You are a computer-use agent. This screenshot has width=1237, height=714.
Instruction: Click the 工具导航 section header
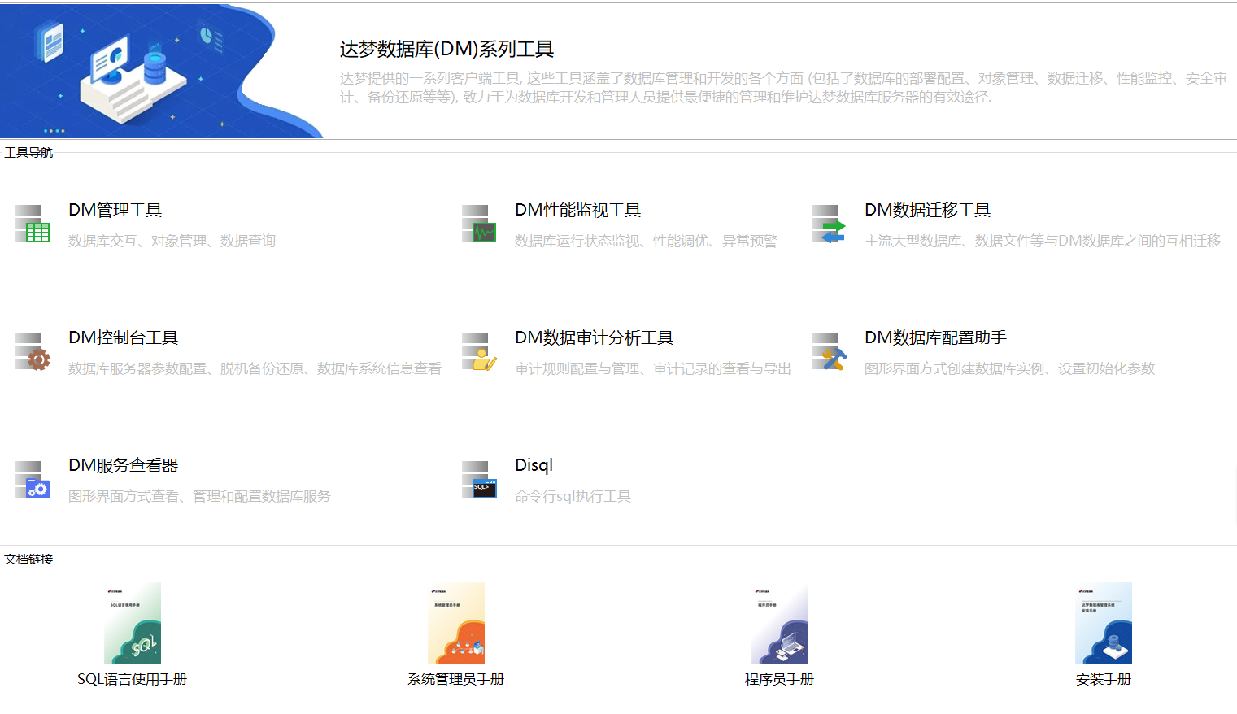point(28,151)
